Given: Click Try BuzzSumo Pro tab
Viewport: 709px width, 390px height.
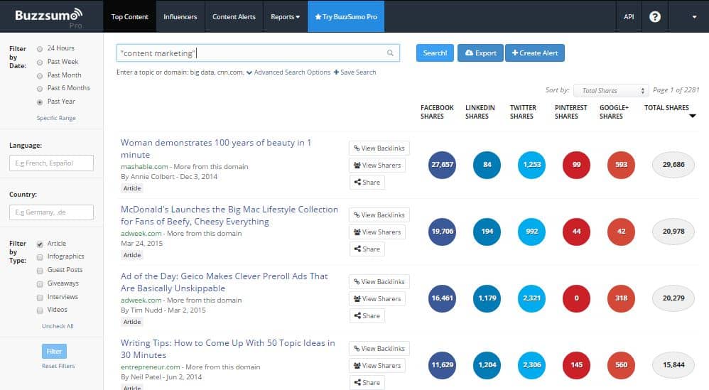Looking at the screenshot, I should (x=346, y=17).
